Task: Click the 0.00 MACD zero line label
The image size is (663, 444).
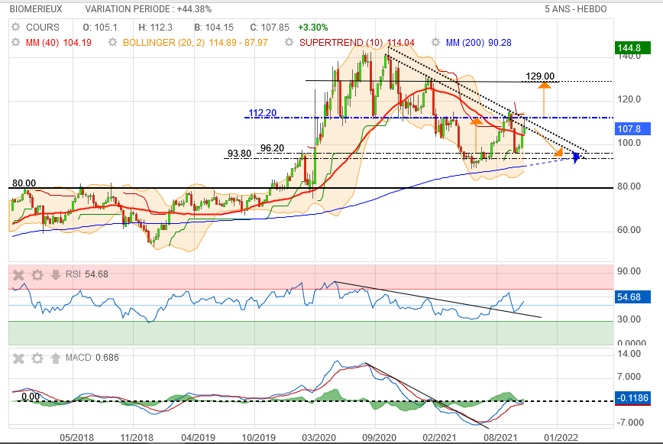Action: click(31, 397)
